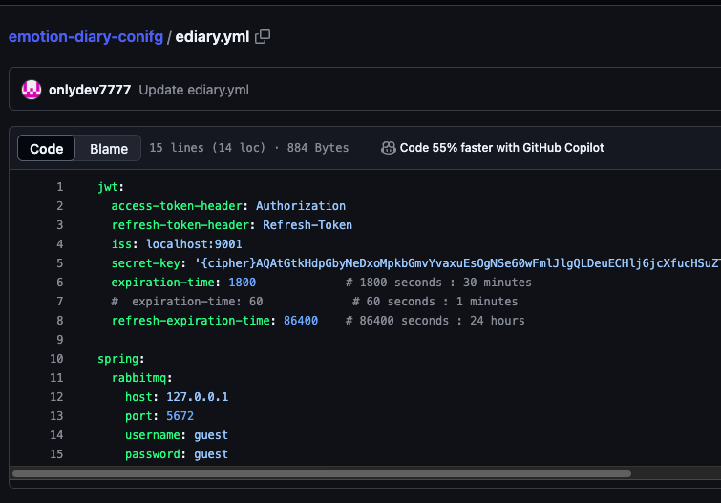Screen dimensions: 721x503
Task: Click the rabbitmq key
Action: 138,378
